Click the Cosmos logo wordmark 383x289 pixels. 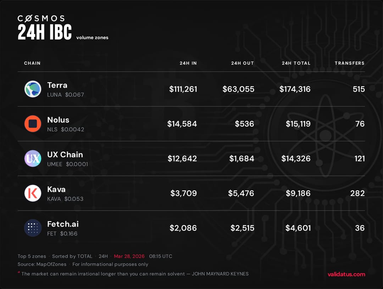(x=41, y=18)
